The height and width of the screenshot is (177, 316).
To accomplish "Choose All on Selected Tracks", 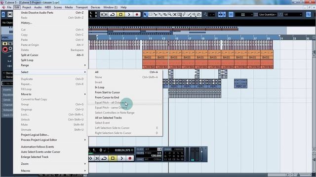I will (x=125, y=118).
